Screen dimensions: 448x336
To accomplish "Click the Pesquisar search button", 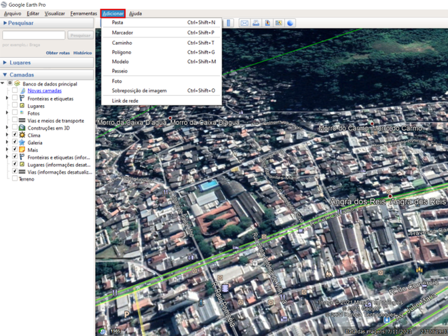I will pyautogui.click(x=81, y=35).
